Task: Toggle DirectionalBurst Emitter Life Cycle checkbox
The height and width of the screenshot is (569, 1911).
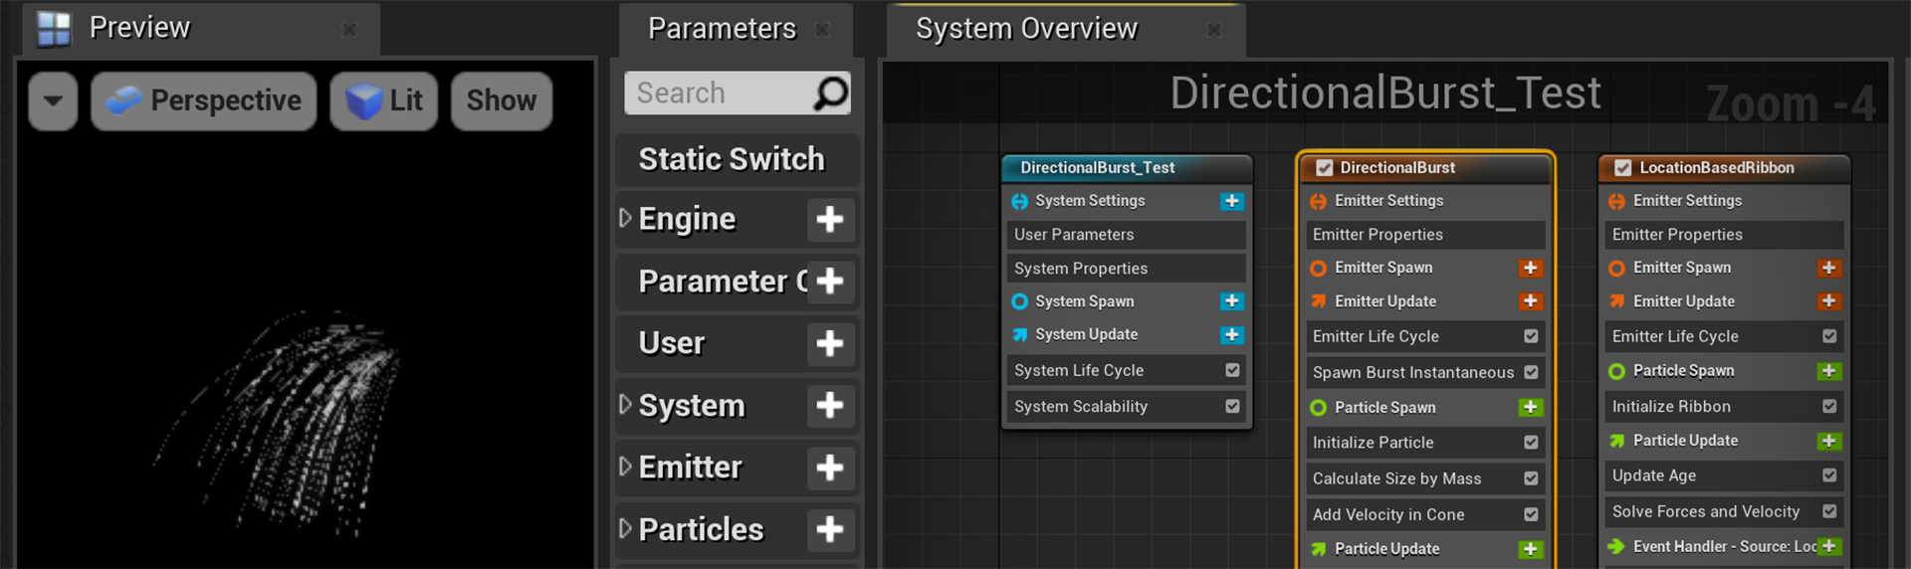Action: [1531, 336]
